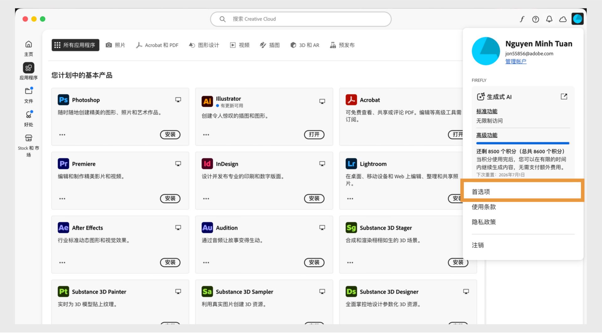Click the Acrobat app icon
This screenshot has width=602, height=333.
click(x=351, y=100)
